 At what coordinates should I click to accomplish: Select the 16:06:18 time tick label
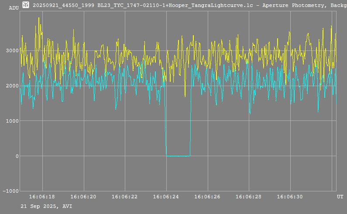[x=42, y=197]
